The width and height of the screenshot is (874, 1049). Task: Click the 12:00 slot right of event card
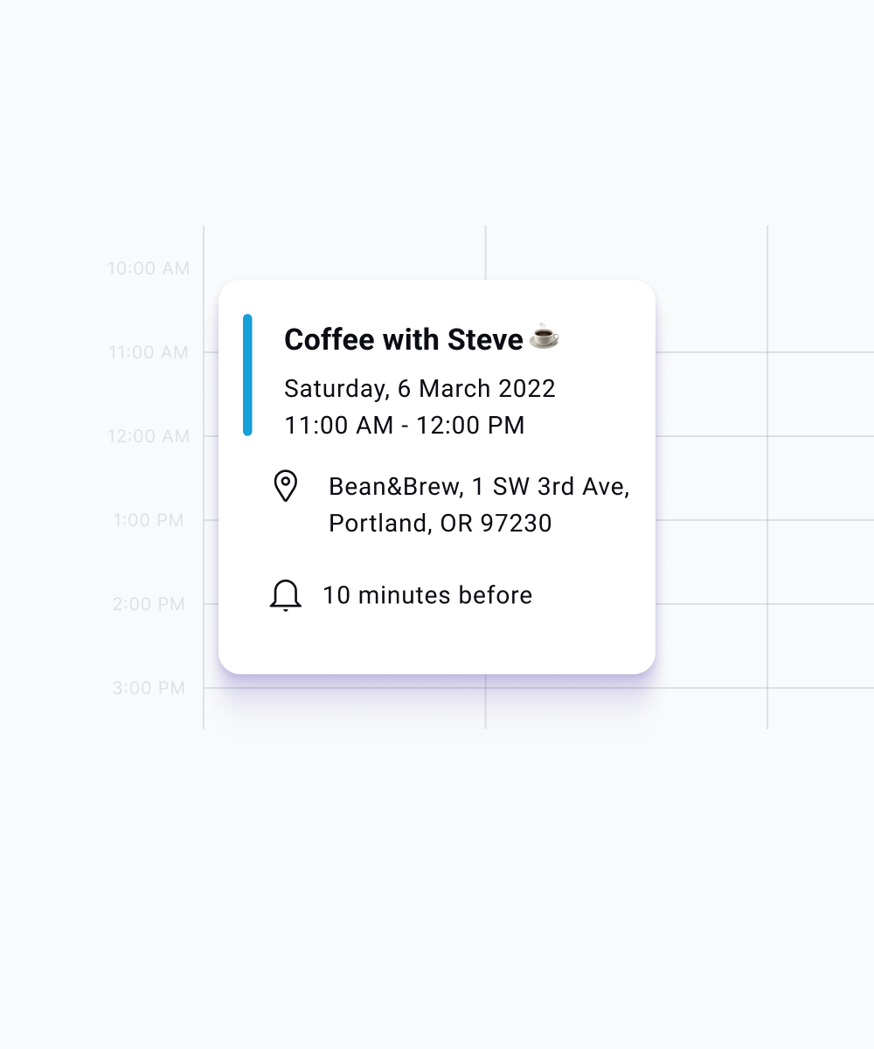pos(711,477)
